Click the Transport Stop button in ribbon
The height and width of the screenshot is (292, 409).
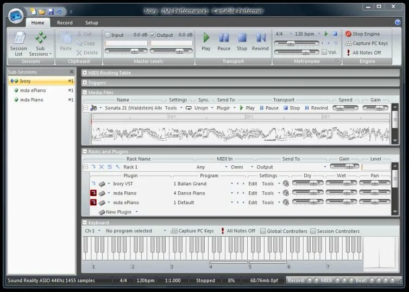pos(242,42)
